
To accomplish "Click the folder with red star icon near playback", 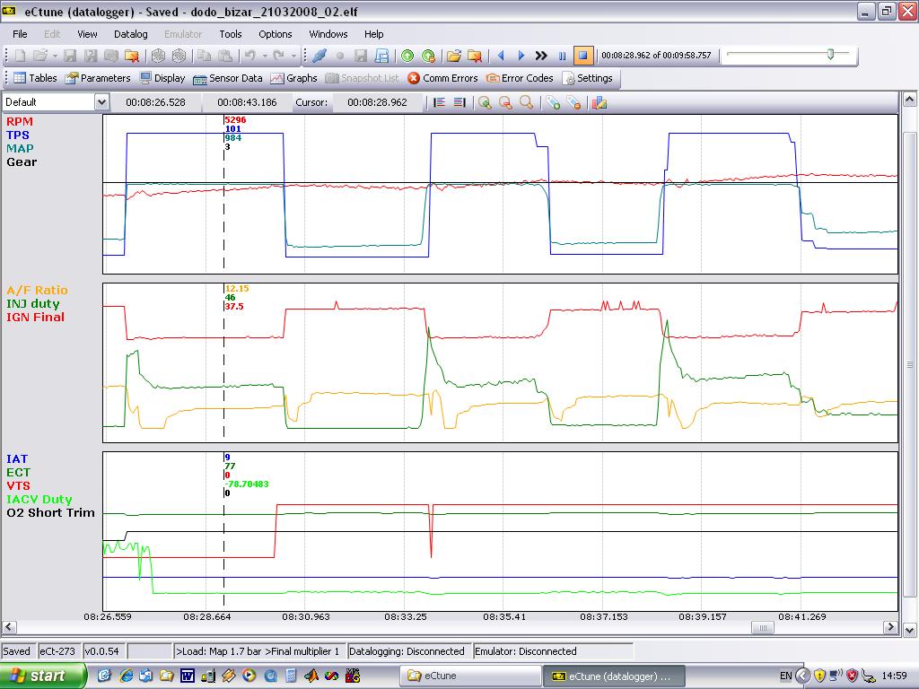I will coord(474,56).
